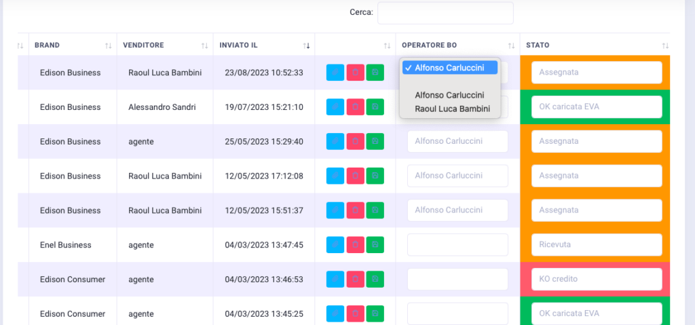Viewport: 695px width, 325px height.
Task: Save the 23/08/2023 10:52:33 row with floppy icon
Action: pyautogui.click(x=375, y=73)
